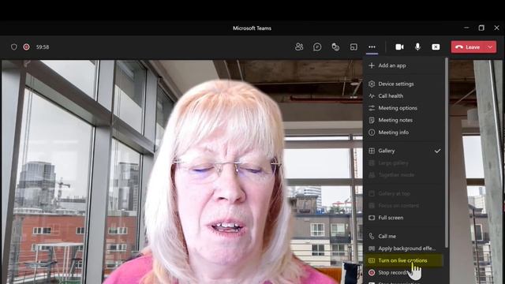Open Device settings from the menu

(x=404, y=84)
